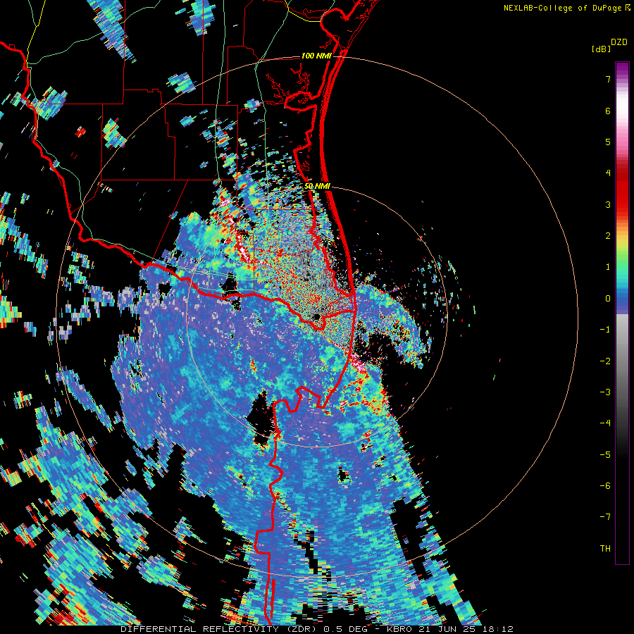Click the -5 value on the dB scale
The height and width of the screenshot is (634, 634).
[x=605, y=455]
